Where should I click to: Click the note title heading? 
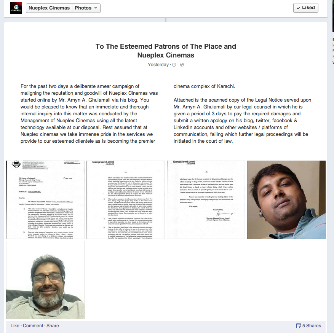(166, 51)
